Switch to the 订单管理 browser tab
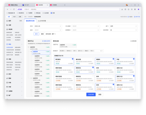Screen dimensions: 146x115 pos(53,5)
